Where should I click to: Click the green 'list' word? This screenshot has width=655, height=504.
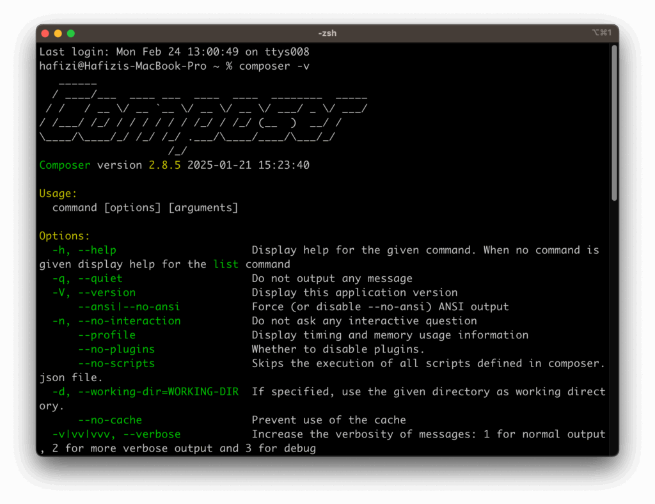[x=226, y=264]
